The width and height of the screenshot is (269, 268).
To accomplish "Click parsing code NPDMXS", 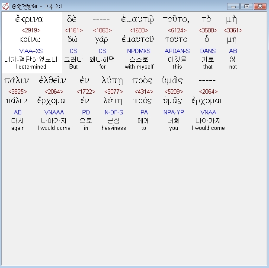I will click(139, 51).
